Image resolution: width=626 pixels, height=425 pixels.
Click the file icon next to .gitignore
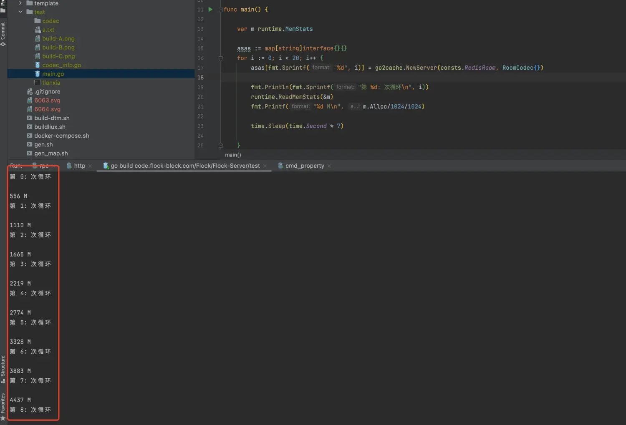tap(30, 91)
